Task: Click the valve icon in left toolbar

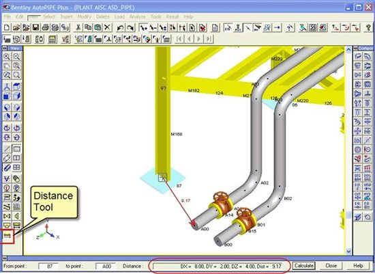Action: (7, 216)
